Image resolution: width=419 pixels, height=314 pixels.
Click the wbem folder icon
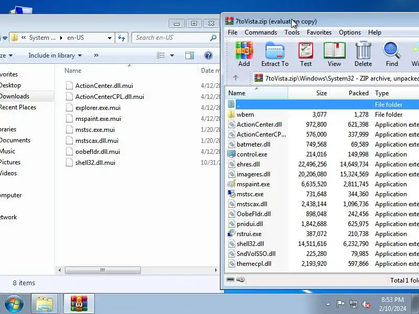click(x=231, y=114)
